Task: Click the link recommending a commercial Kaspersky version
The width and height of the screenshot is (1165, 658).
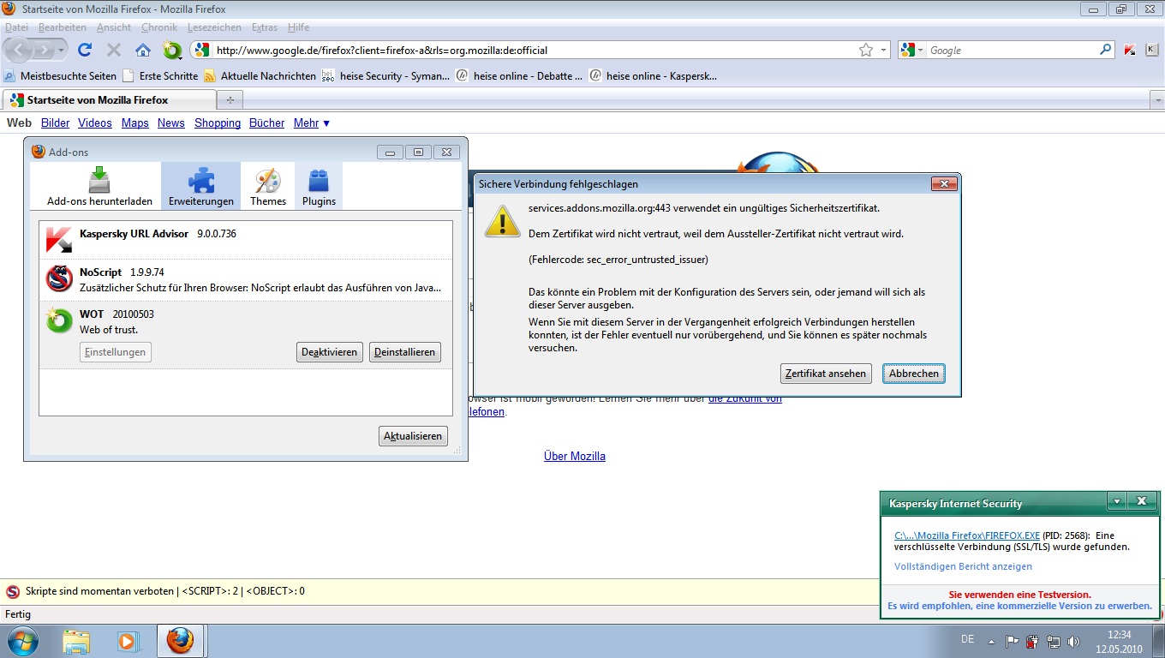Action: tap(1019, 606)
